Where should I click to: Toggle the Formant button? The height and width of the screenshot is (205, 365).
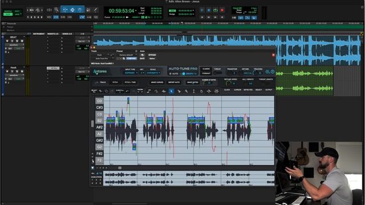pyautogui.click(x=206, y=73)
